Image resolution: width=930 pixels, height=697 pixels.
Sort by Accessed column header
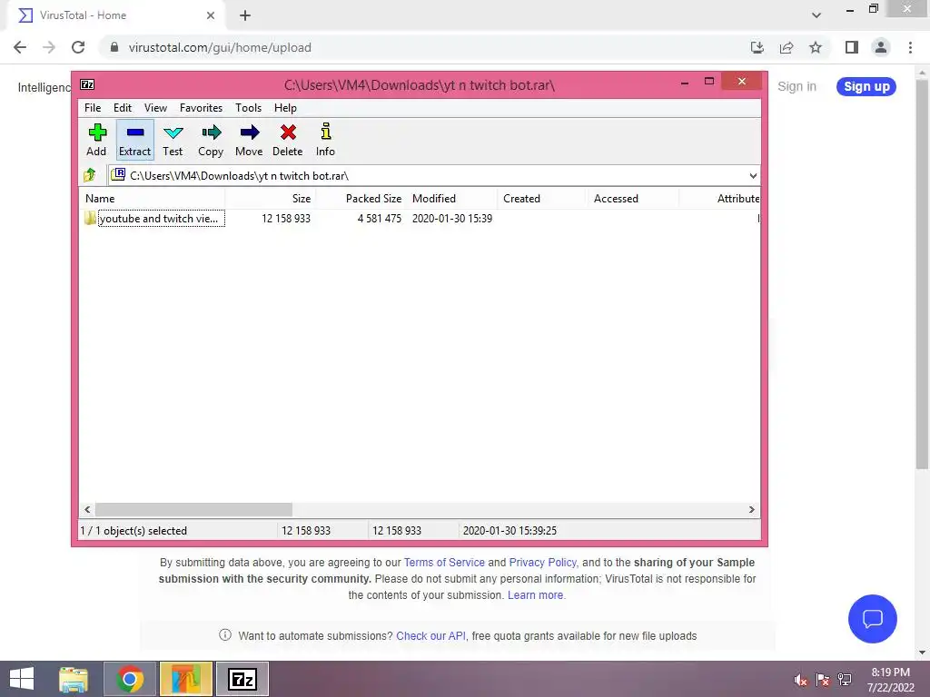point(632,199)
